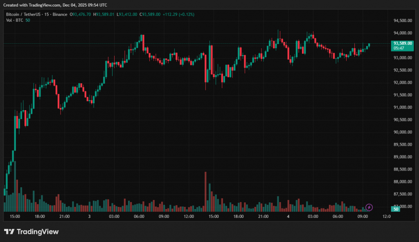Click the 05:47 candle countdown timer
Viewport: 419px width, 242px height.
(399, 48)
